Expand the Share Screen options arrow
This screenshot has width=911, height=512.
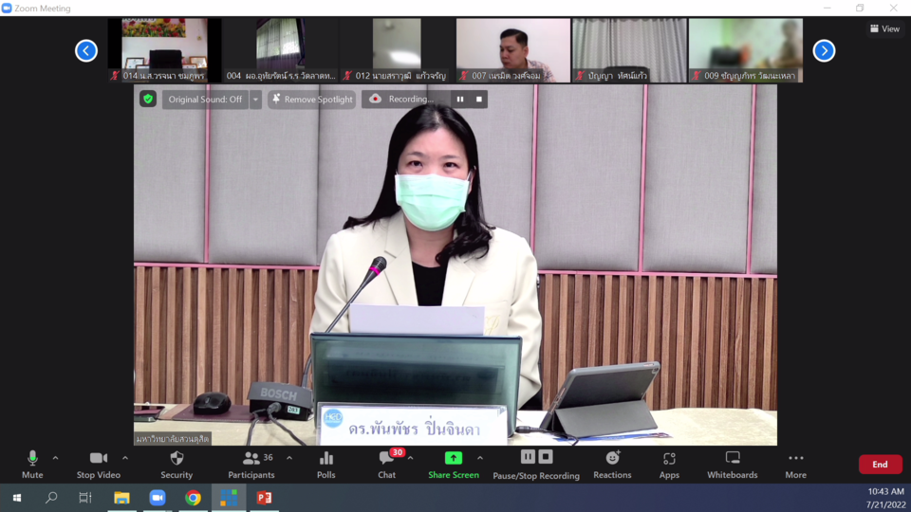tap(479, 458)
